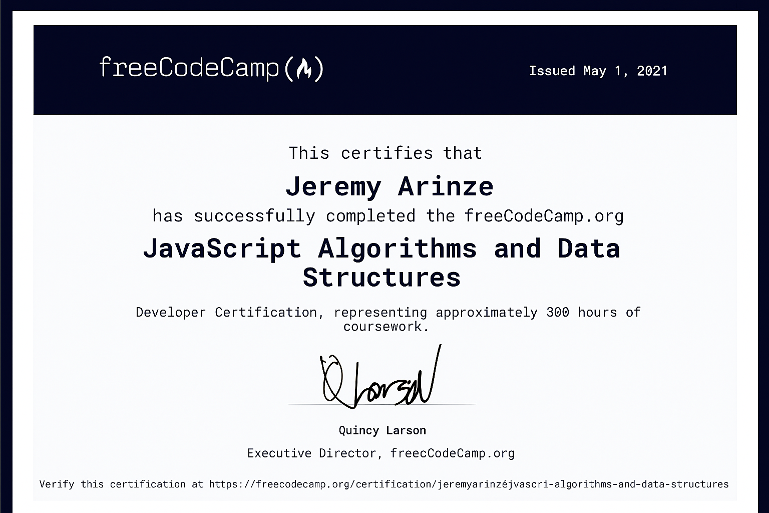Click the freeCodeCamp wordmark in header

189,68
